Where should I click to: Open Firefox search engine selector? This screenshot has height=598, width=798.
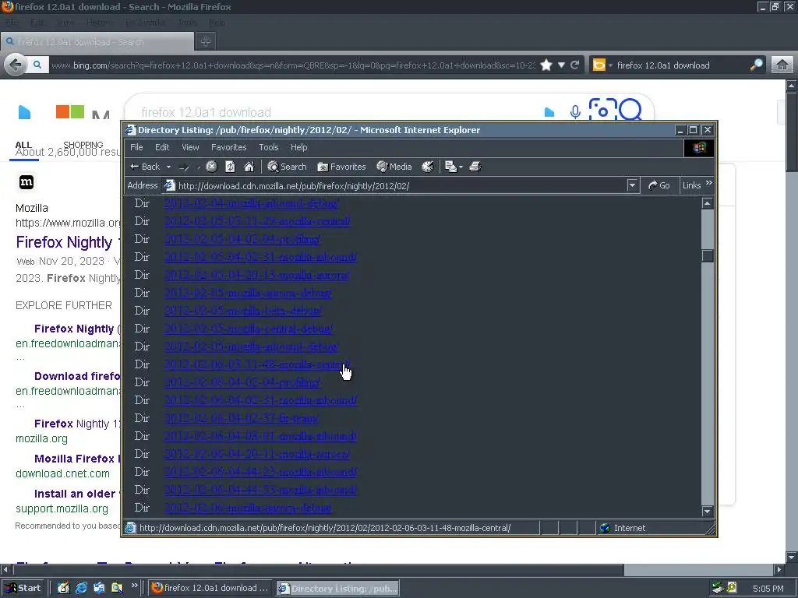click(602, 65)
